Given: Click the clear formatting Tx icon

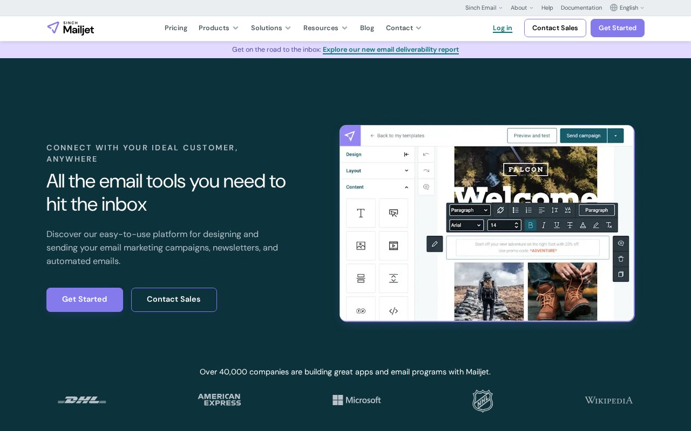Looking at the screenshot, I should click(x=609, y=225).
